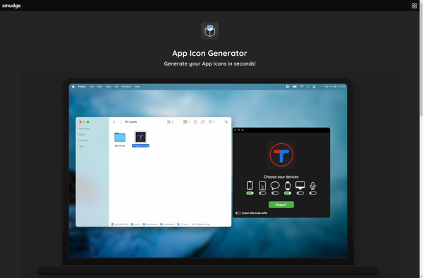Click the smudge logo text
This screenshot has width=423, height=278.
(x=11, y=6)
